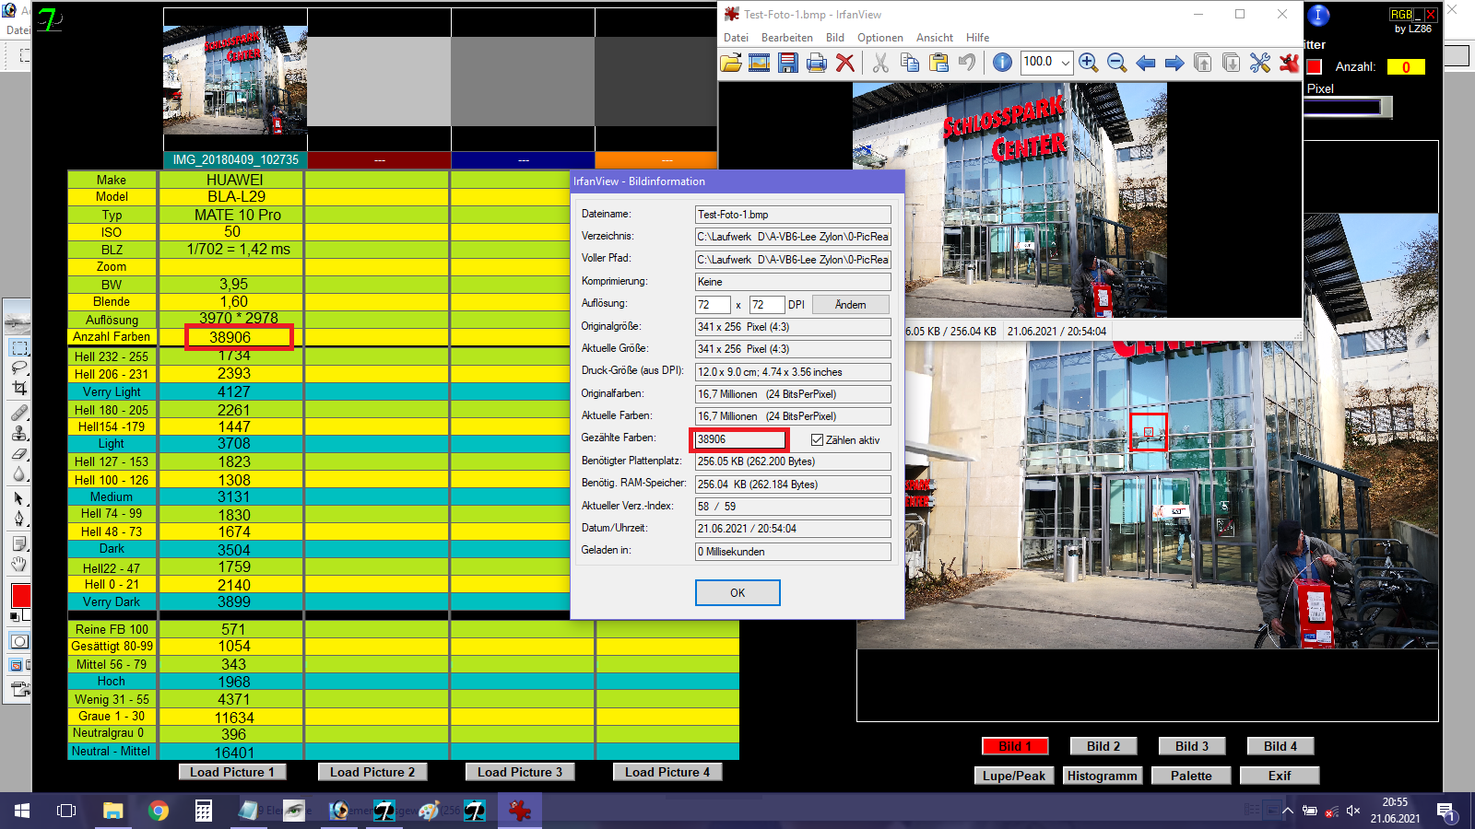Click the Ändern DPI button
This screenshot has height=829, width=1475.
click(x=851, y=304)
